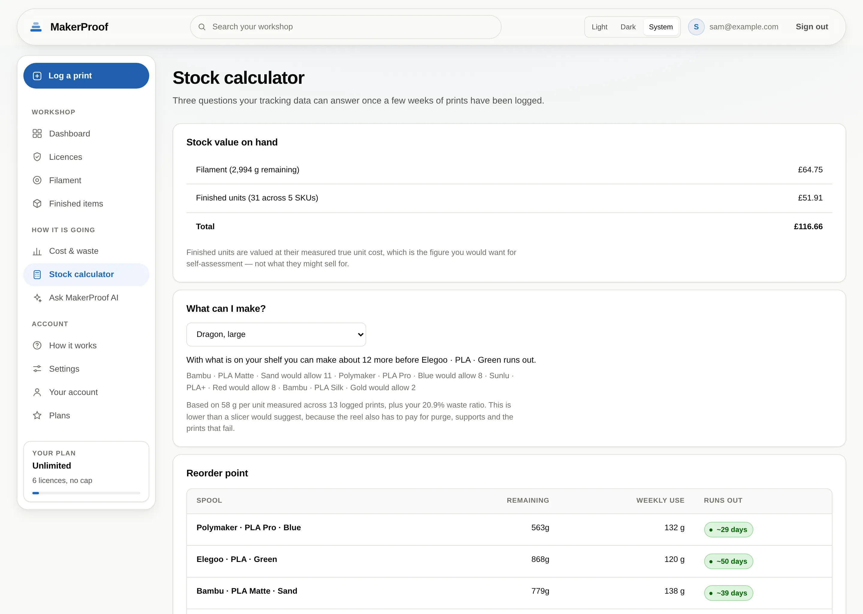Go to the Licences section
The image size is (863, 614).
(x=86, y=157)
